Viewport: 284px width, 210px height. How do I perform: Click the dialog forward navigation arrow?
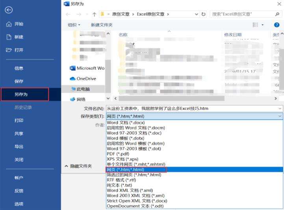click(x=79, y=14)
